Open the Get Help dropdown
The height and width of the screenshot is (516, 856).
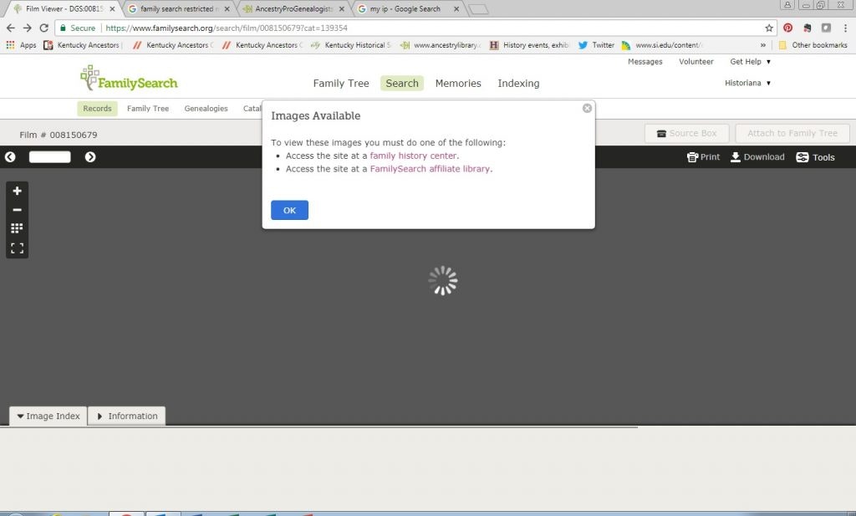click(750, 62)
